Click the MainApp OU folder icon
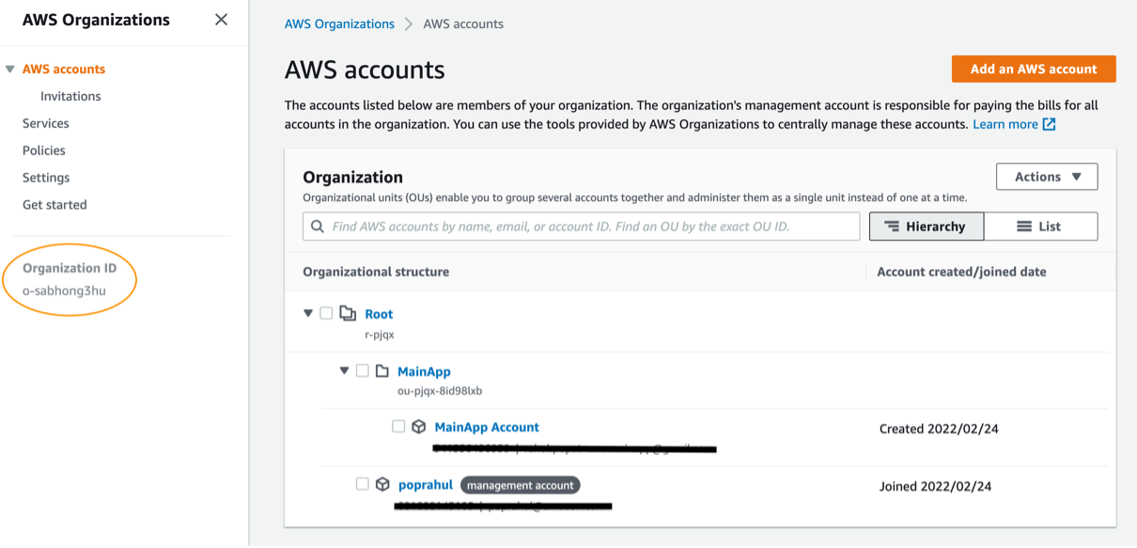Screen dimensions: 1137x548 click(x=382, y=370)
